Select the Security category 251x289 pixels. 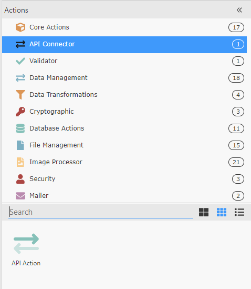[124, 179]
